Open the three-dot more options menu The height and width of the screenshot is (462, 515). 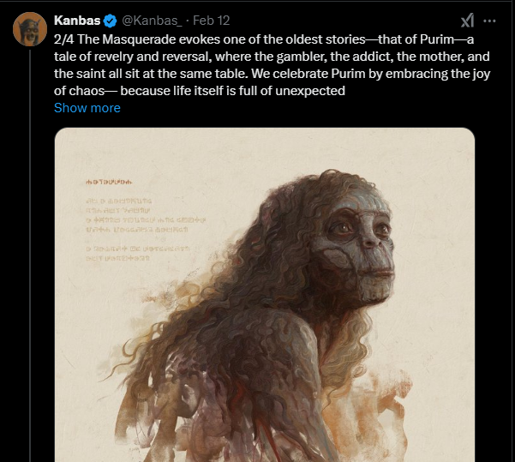(x=489, y=21)
